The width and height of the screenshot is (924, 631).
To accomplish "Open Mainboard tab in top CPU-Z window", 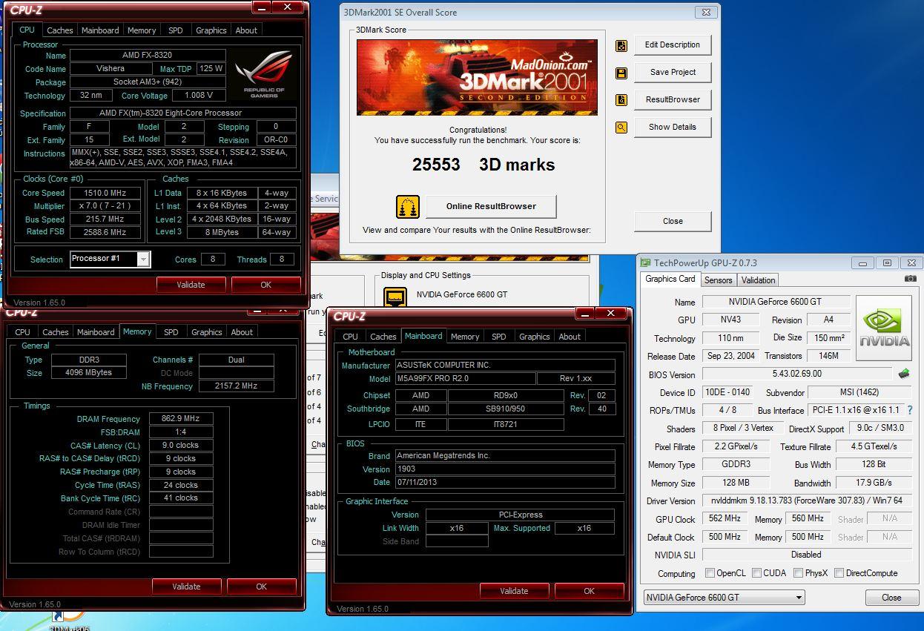I will [x=100, y=30].
